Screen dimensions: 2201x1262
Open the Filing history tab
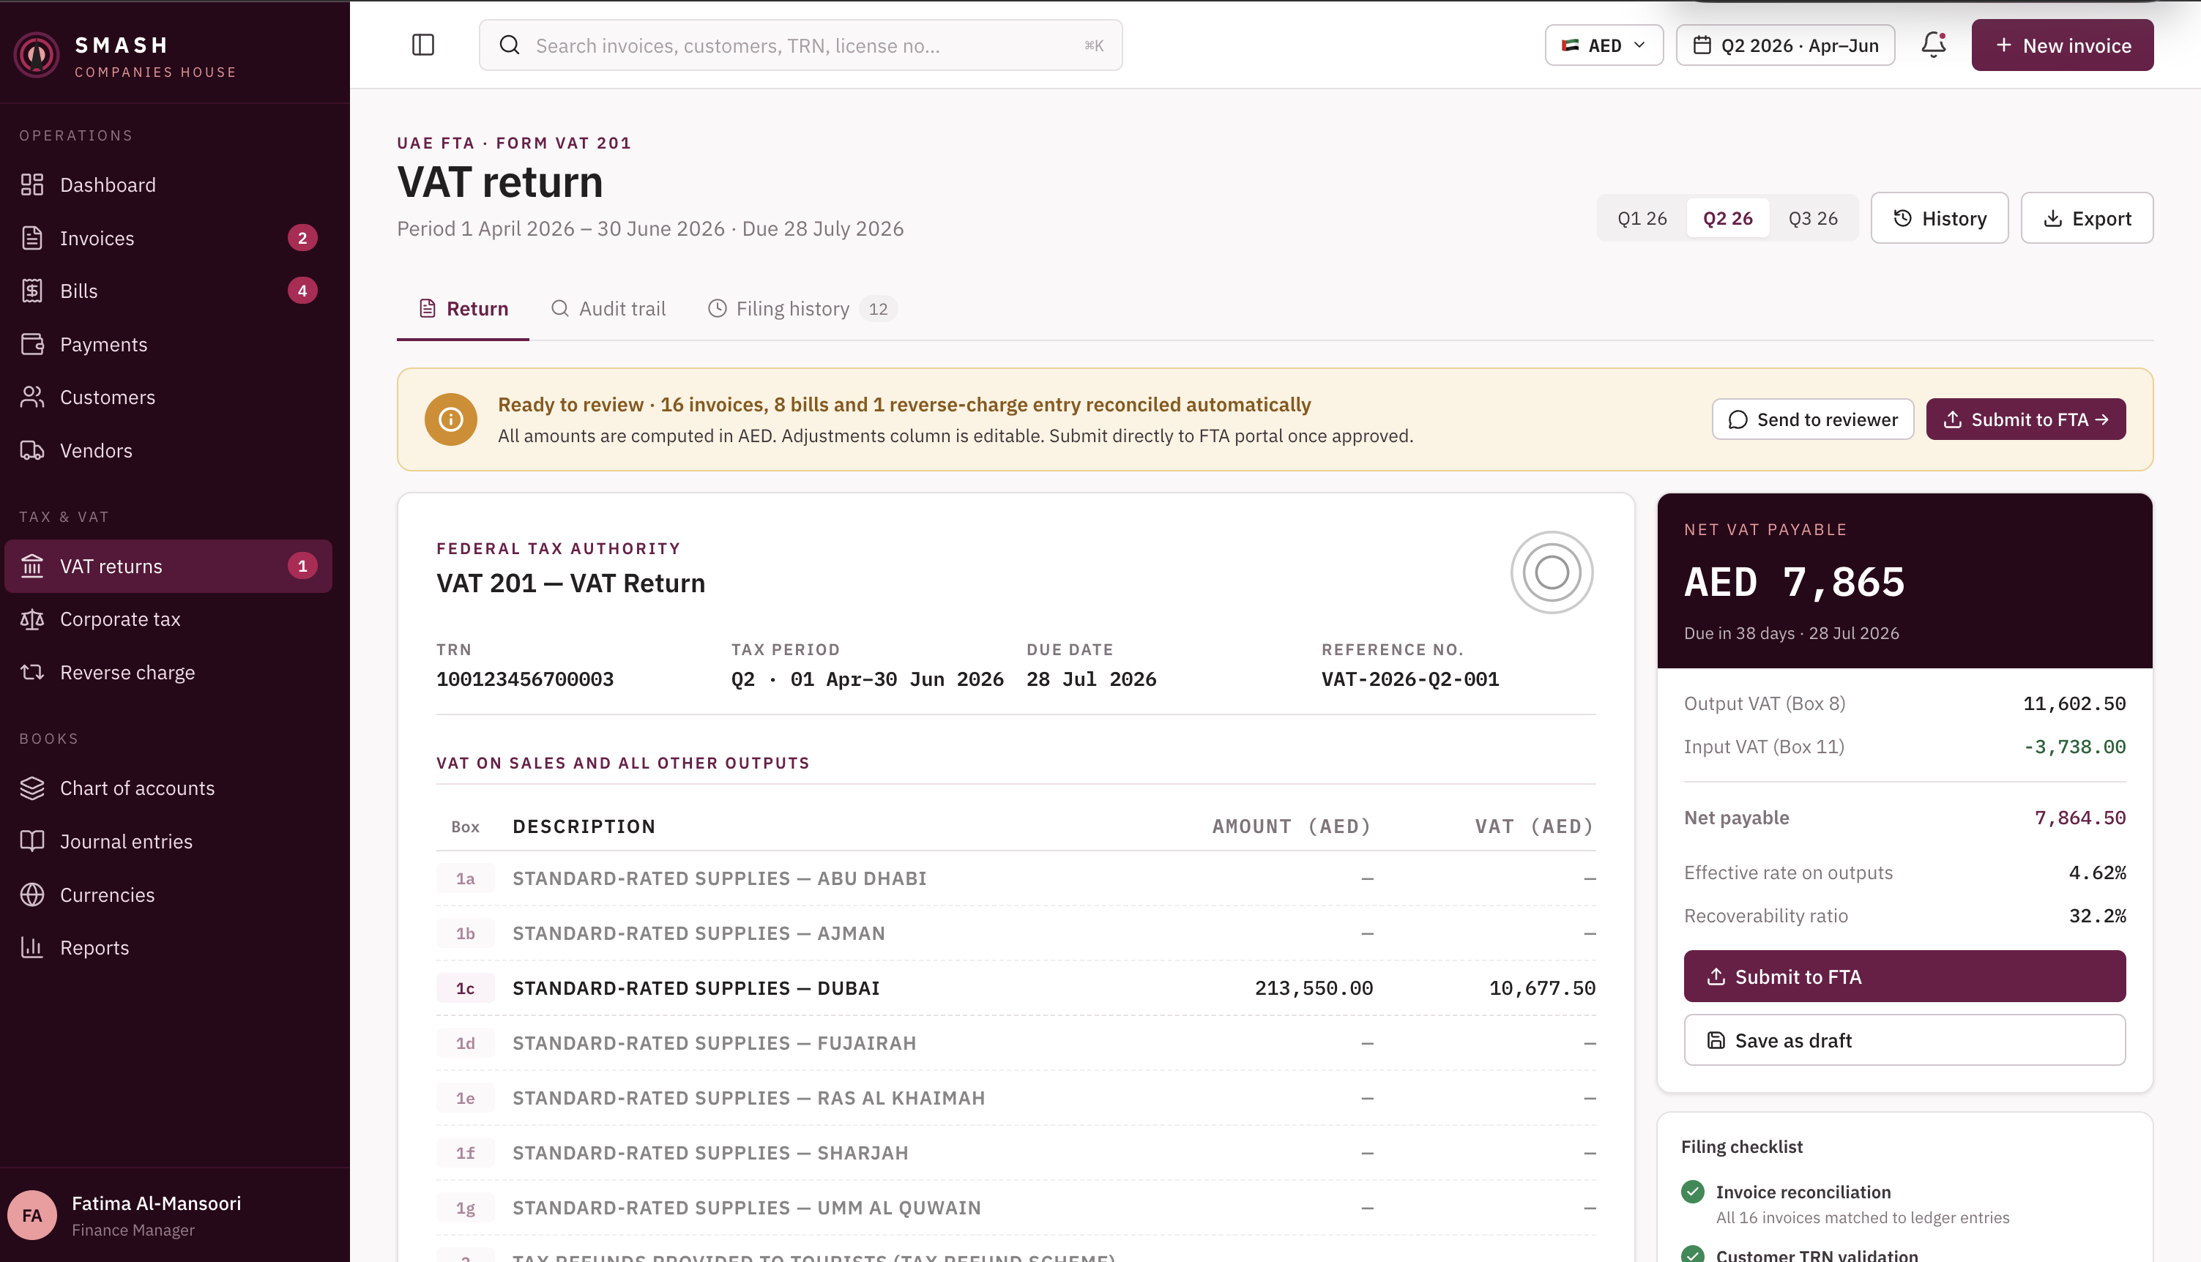pos(802,309)
